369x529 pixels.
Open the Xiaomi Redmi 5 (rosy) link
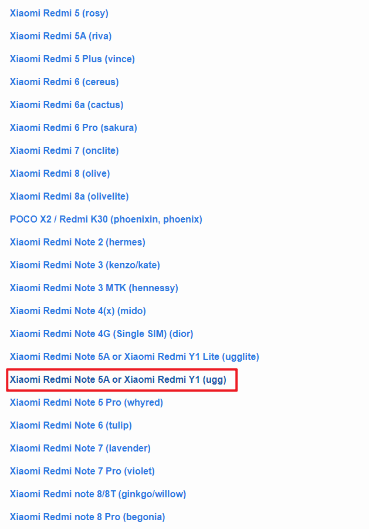(59, 14)
